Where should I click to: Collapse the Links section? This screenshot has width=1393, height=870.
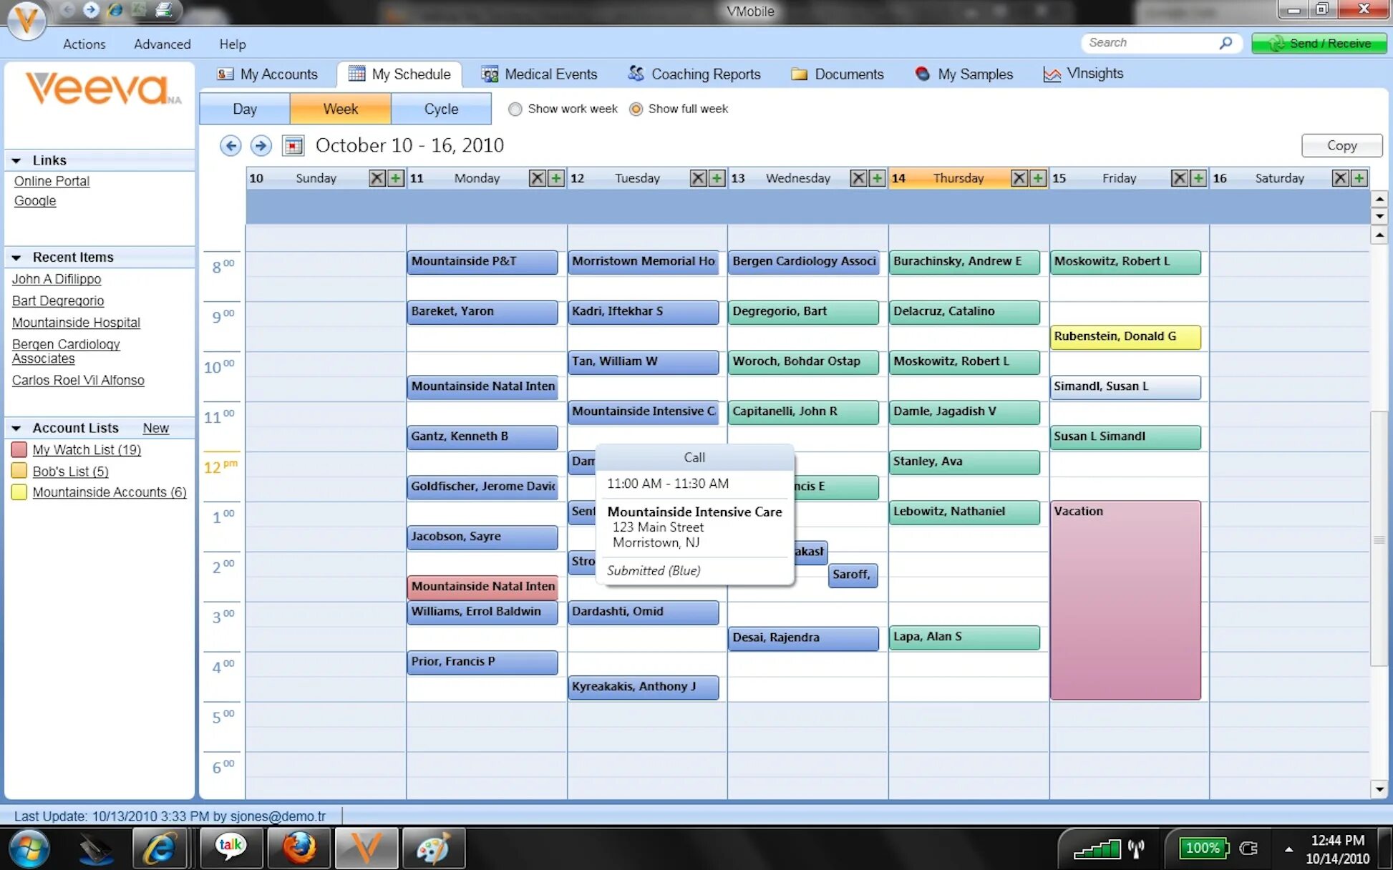pyautogui.click(x=16, y=160)
